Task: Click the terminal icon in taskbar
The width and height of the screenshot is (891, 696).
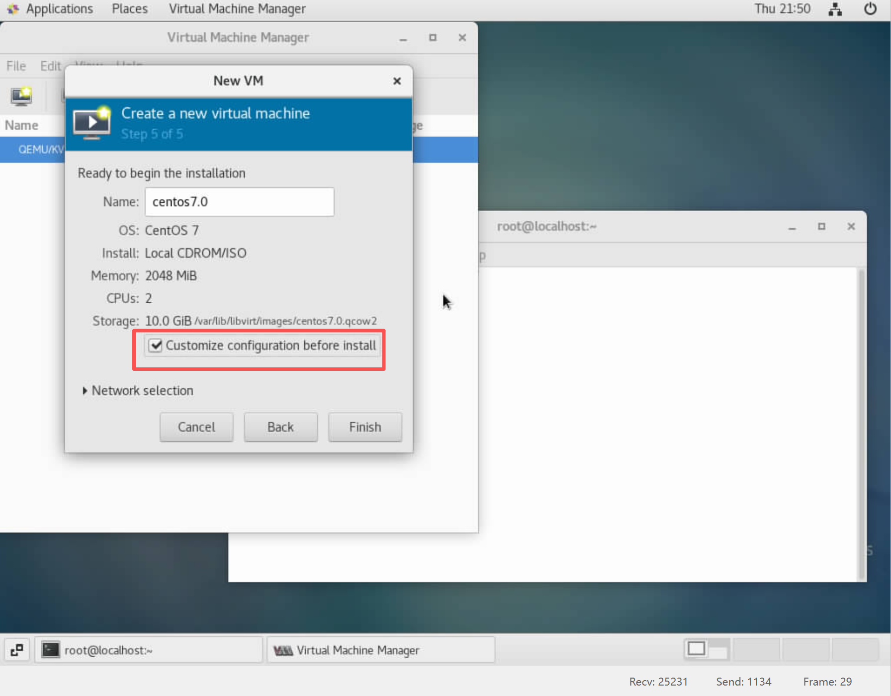Action: coord(50,650)
